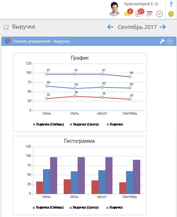Click the Гистограмма chart title
Screen dimensions: 177x217
[x=80, y=141]
